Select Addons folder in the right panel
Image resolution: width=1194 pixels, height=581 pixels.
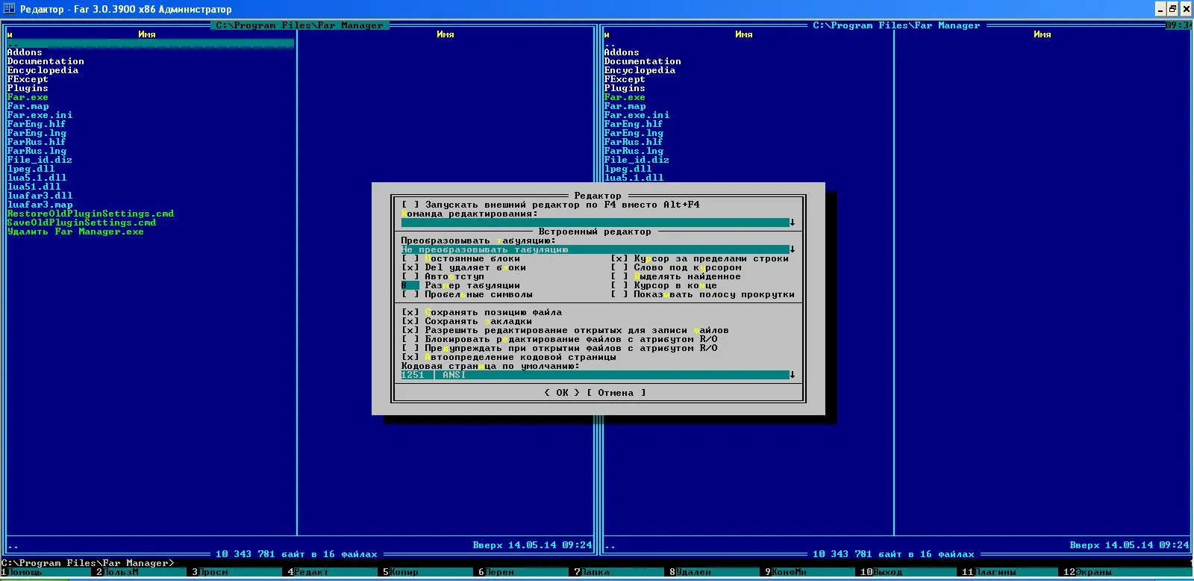(x=622, y=52)
